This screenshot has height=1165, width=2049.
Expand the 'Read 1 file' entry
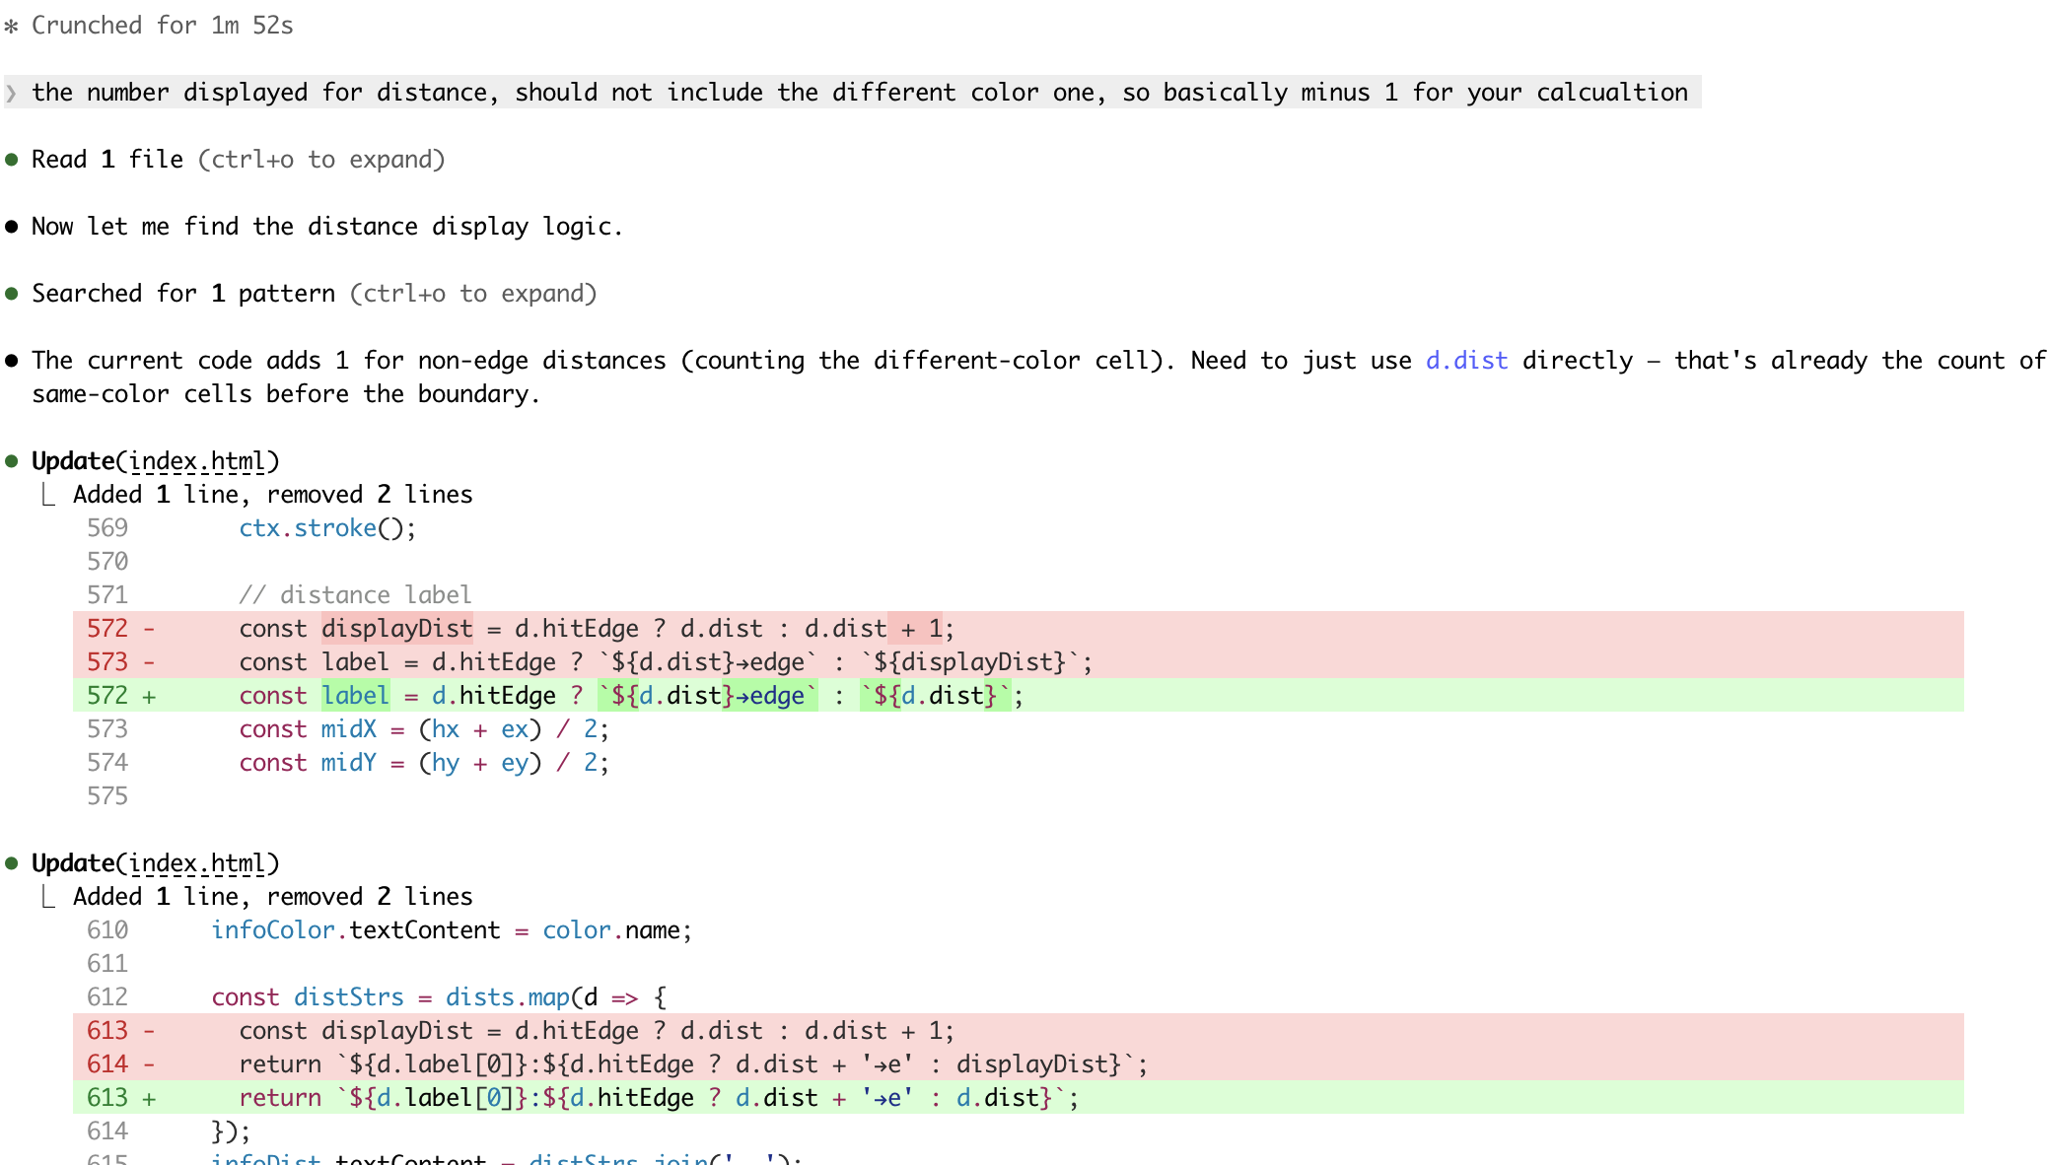(x=238, y=160)
